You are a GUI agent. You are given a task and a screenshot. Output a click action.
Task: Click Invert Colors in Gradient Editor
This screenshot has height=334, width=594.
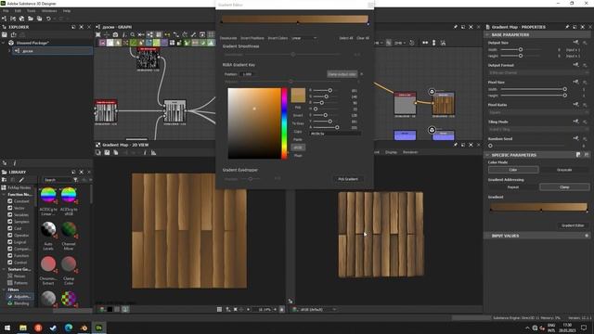(x=278, y=38)
